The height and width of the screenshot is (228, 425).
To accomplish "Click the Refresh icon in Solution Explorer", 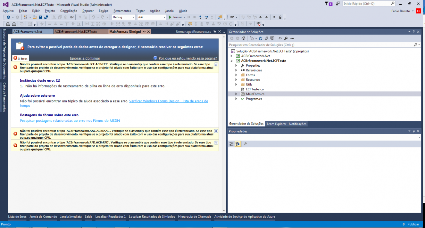I will (x=261, y=38).
